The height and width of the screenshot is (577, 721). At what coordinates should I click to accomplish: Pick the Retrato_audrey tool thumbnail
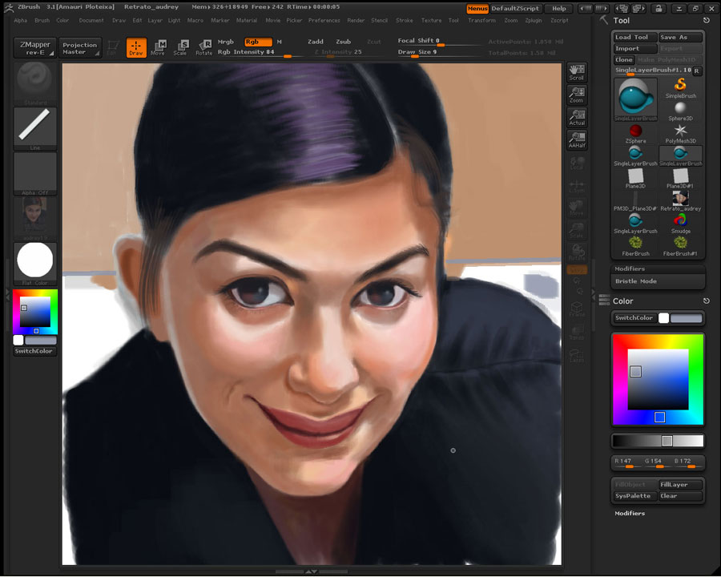pyautogui.click(x=680, y=201)
